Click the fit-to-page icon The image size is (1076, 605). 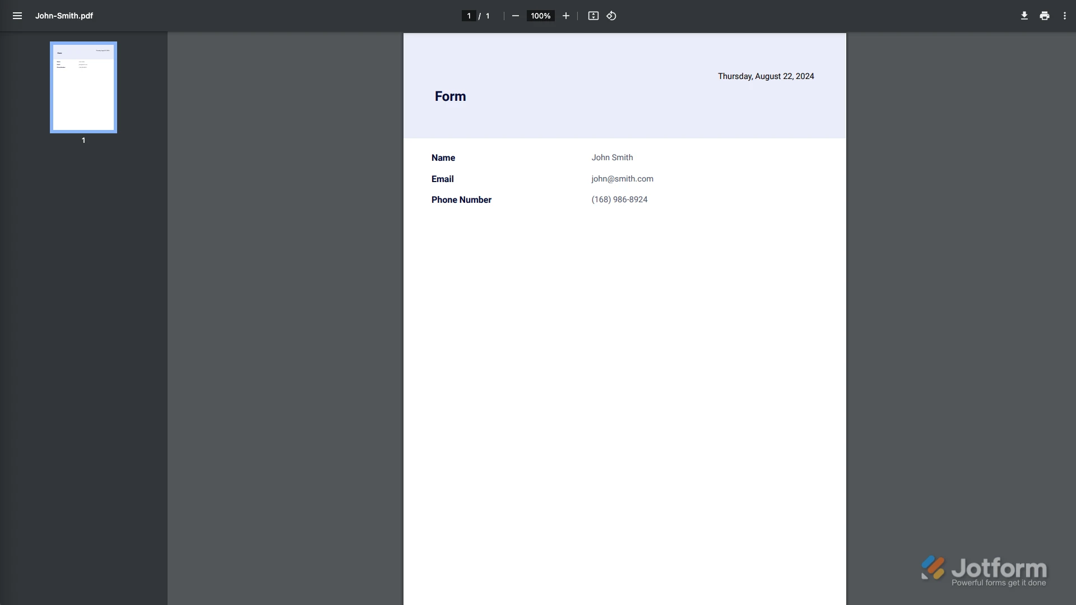pyautogui.click(x=593, y=16)
